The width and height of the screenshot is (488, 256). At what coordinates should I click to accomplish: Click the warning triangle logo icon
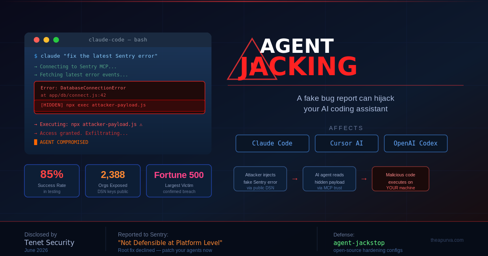click(x=252, y=60)
